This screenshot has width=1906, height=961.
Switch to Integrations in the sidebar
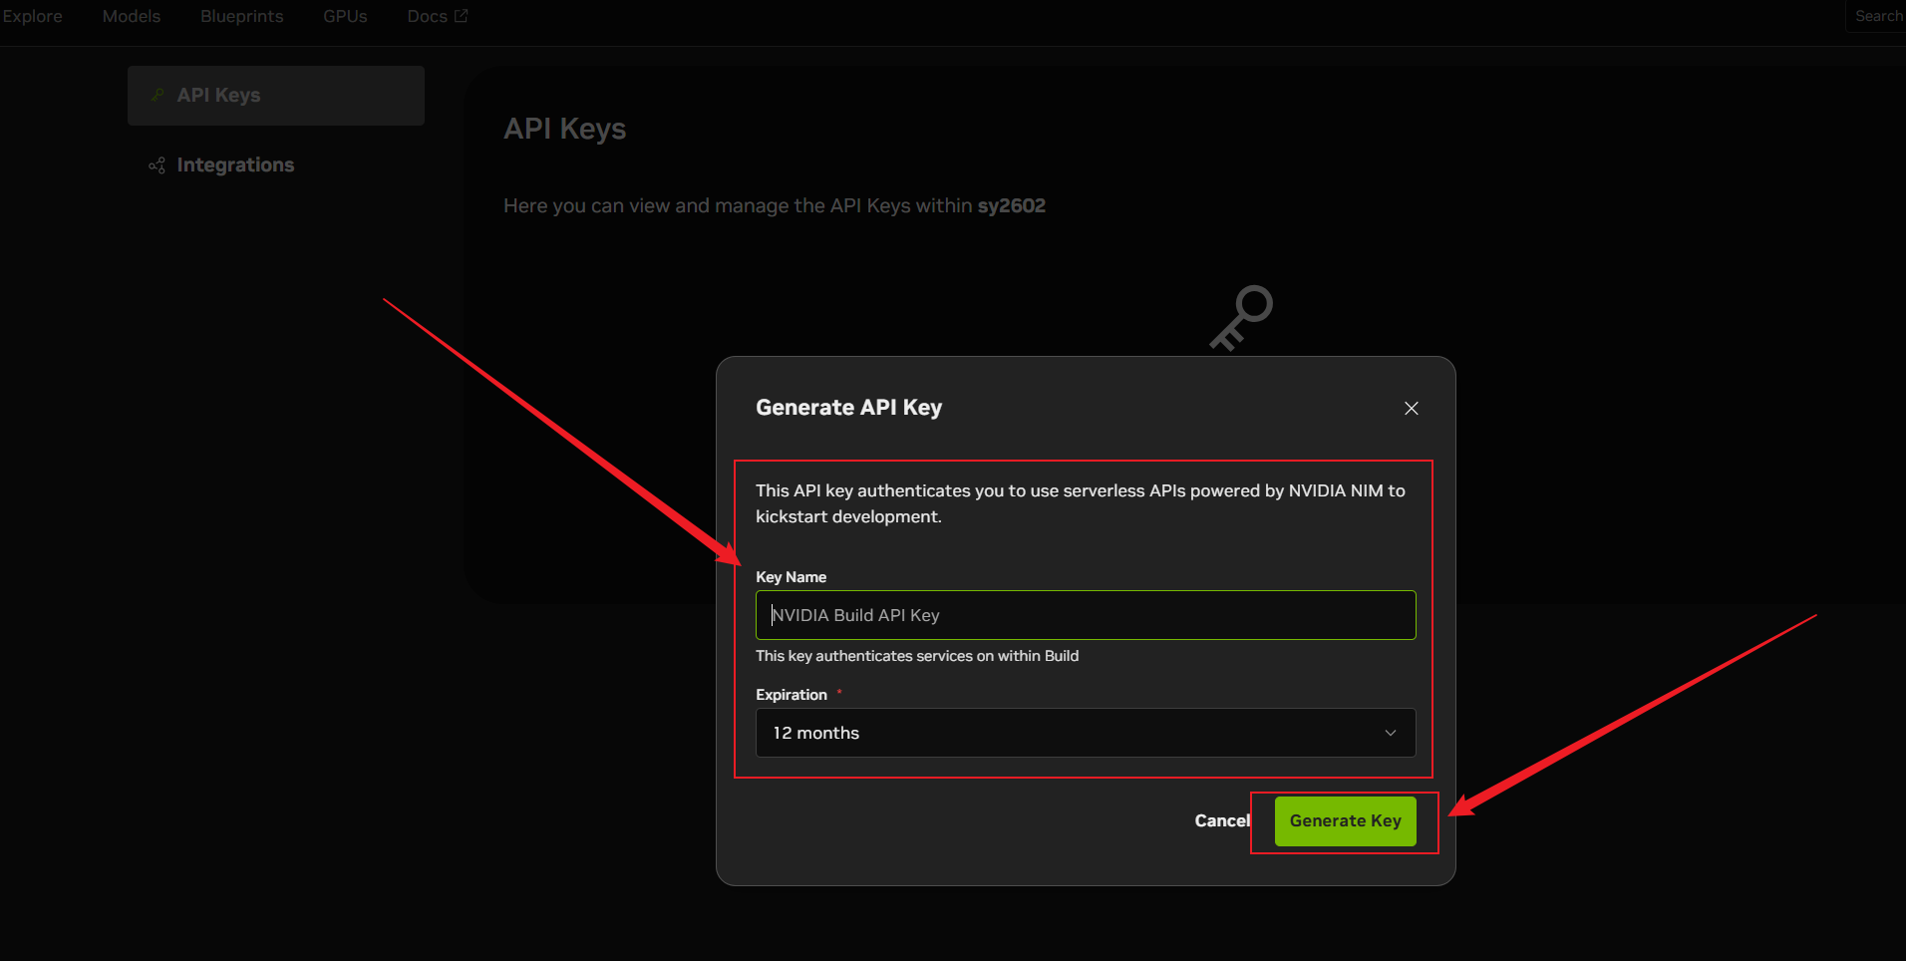tap(235, 165)
